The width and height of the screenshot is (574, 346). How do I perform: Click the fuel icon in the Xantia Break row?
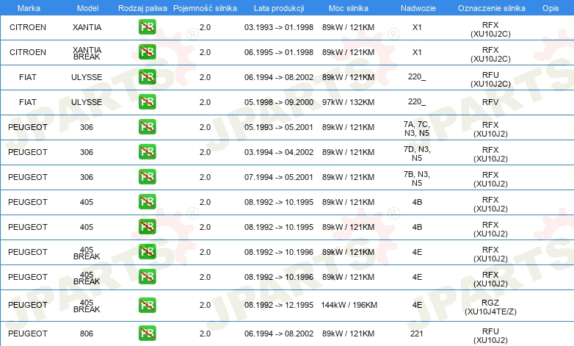tap(147, 52)
